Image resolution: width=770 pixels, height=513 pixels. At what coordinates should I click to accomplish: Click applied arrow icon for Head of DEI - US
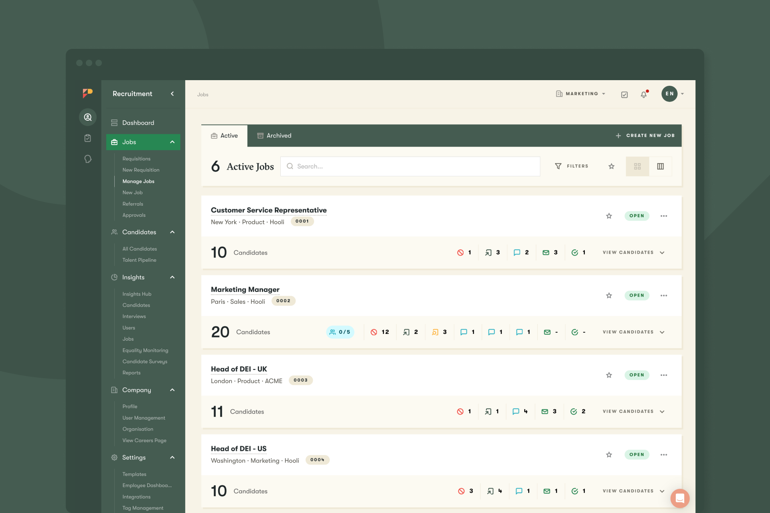pyautogui.click(x=490, y=491)
